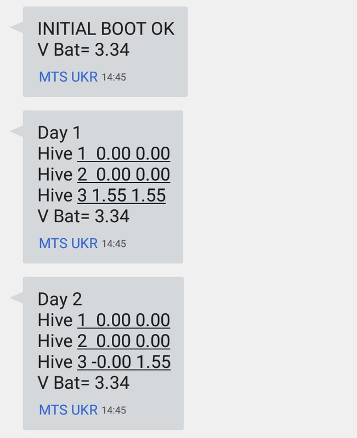Click 'V Bat= 3.34' line in Day 1 message
The width and height of the screenshot is (357, 438).
tap(83, 216)
